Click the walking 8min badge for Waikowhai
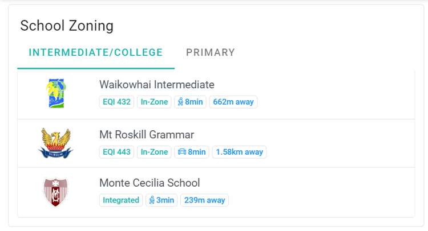This screenshot has width=428, height=231. [x=190, y=102]
